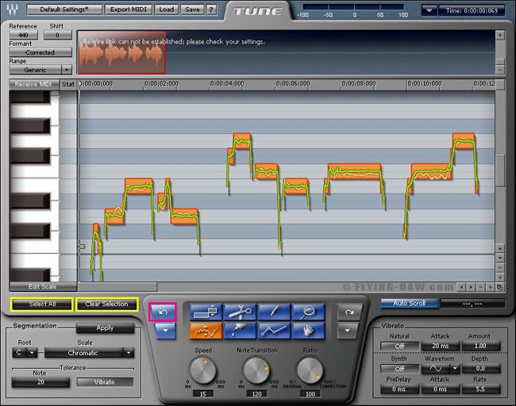Click the Note Transition knob
This screenshot has width=516, height=406.
(256, 371)
